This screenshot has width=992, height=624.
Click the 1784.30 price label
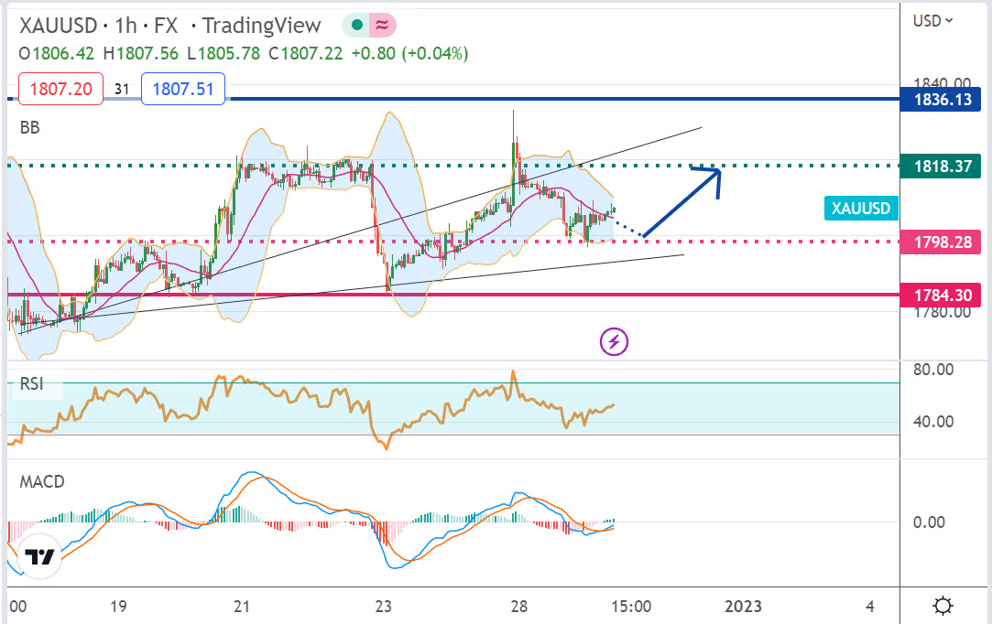pos(941,296)
